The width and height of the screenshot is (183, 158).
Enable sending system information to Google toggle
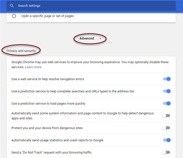(x=166, y=116)
